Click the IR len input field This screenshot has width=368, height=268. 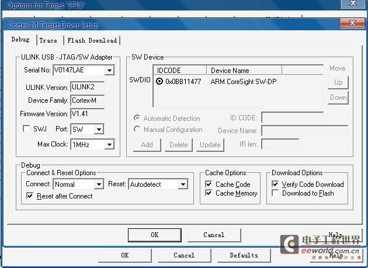280,144
